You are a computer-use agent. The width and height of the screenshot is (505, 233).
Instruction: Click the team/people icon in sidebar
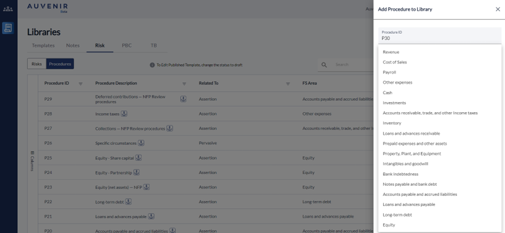(8, 9)
